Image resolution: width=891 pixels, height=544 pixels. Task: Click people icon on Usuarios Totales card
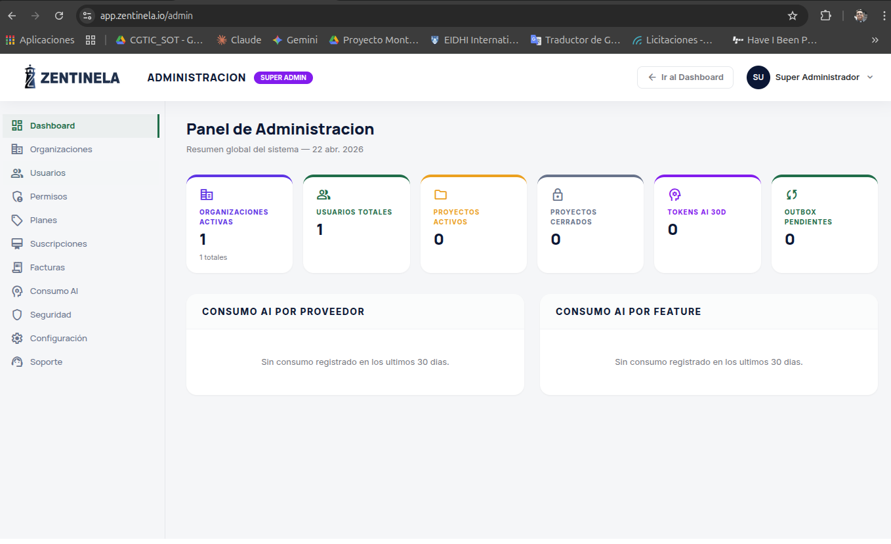tap(323, 194)
